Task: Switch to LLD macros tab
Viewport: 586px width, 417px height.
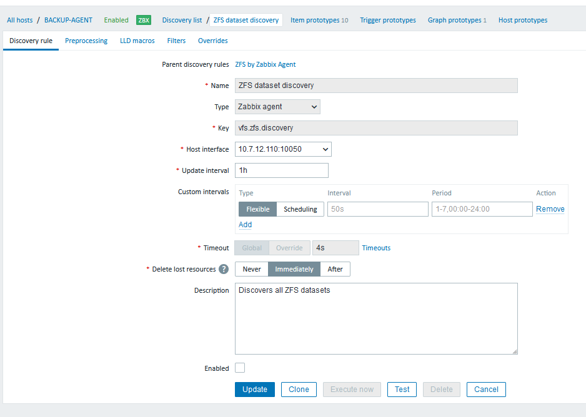Action: pos(137,41)
